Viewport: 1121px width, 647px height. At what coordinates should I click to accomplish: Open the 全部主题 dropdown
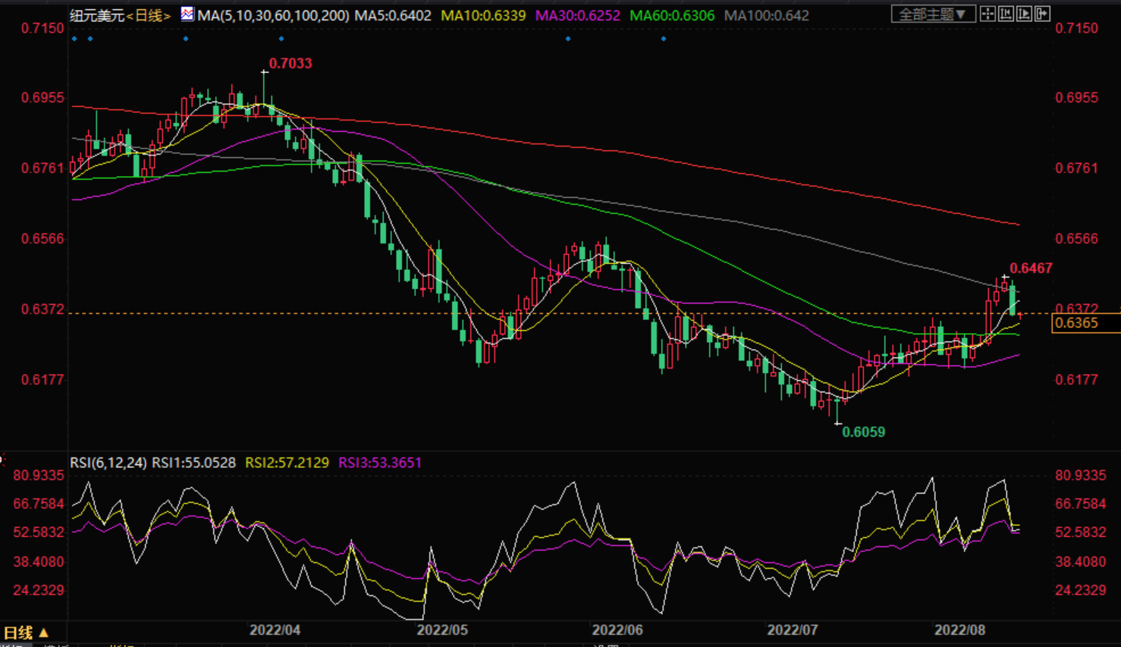pos(934,14)
